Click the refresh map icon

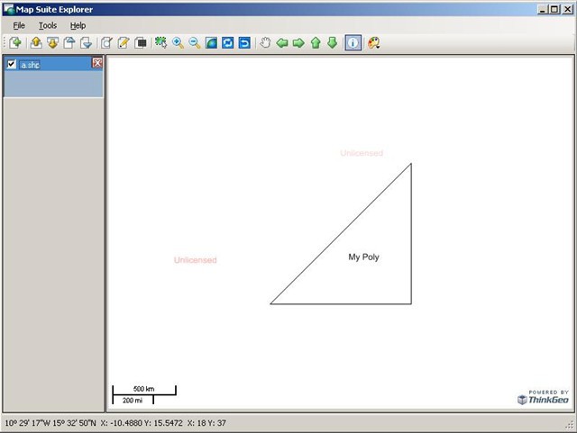[x=228, y=42]
